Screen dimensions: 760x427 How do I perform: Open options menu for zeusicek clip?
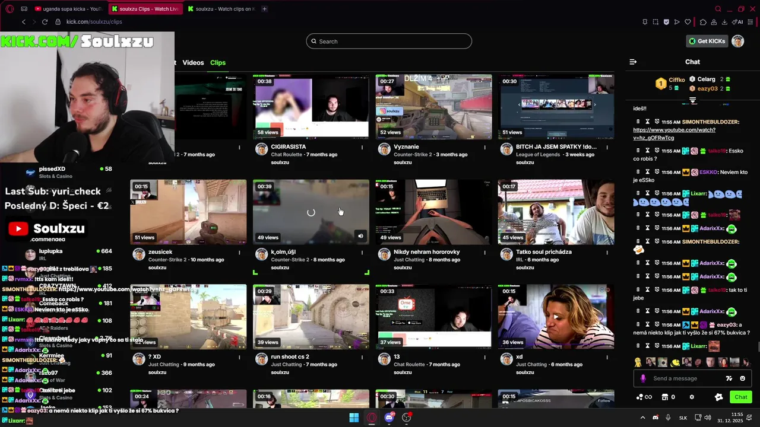pyautogui.click(x=239, y=252)
